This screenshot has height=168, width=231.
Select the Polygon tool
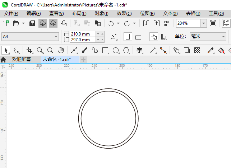click(126, 51)
